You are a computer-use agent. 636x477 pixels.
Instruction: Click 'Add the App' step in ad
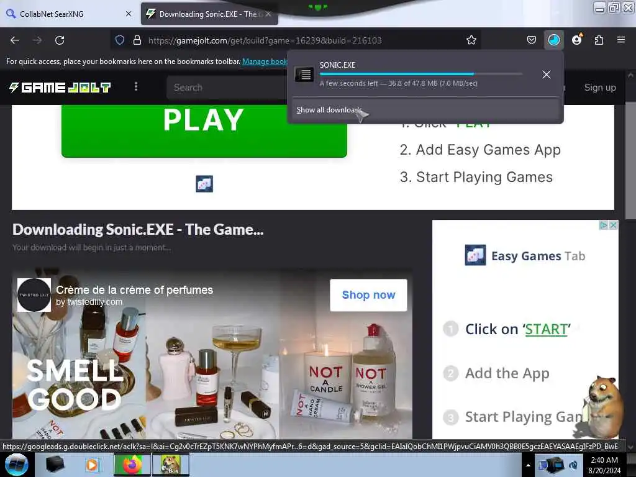pyautogui.click(x=507, y=373)
